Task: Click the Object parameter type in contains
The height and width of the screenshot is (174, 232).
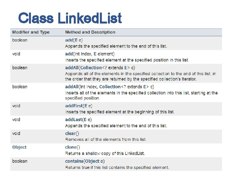Action: tap(92, 161)
